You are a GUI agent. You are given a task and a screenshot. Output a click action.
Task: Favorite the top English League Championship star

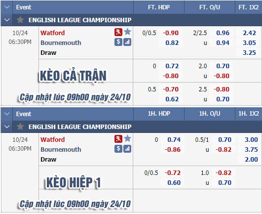[20, 20]
